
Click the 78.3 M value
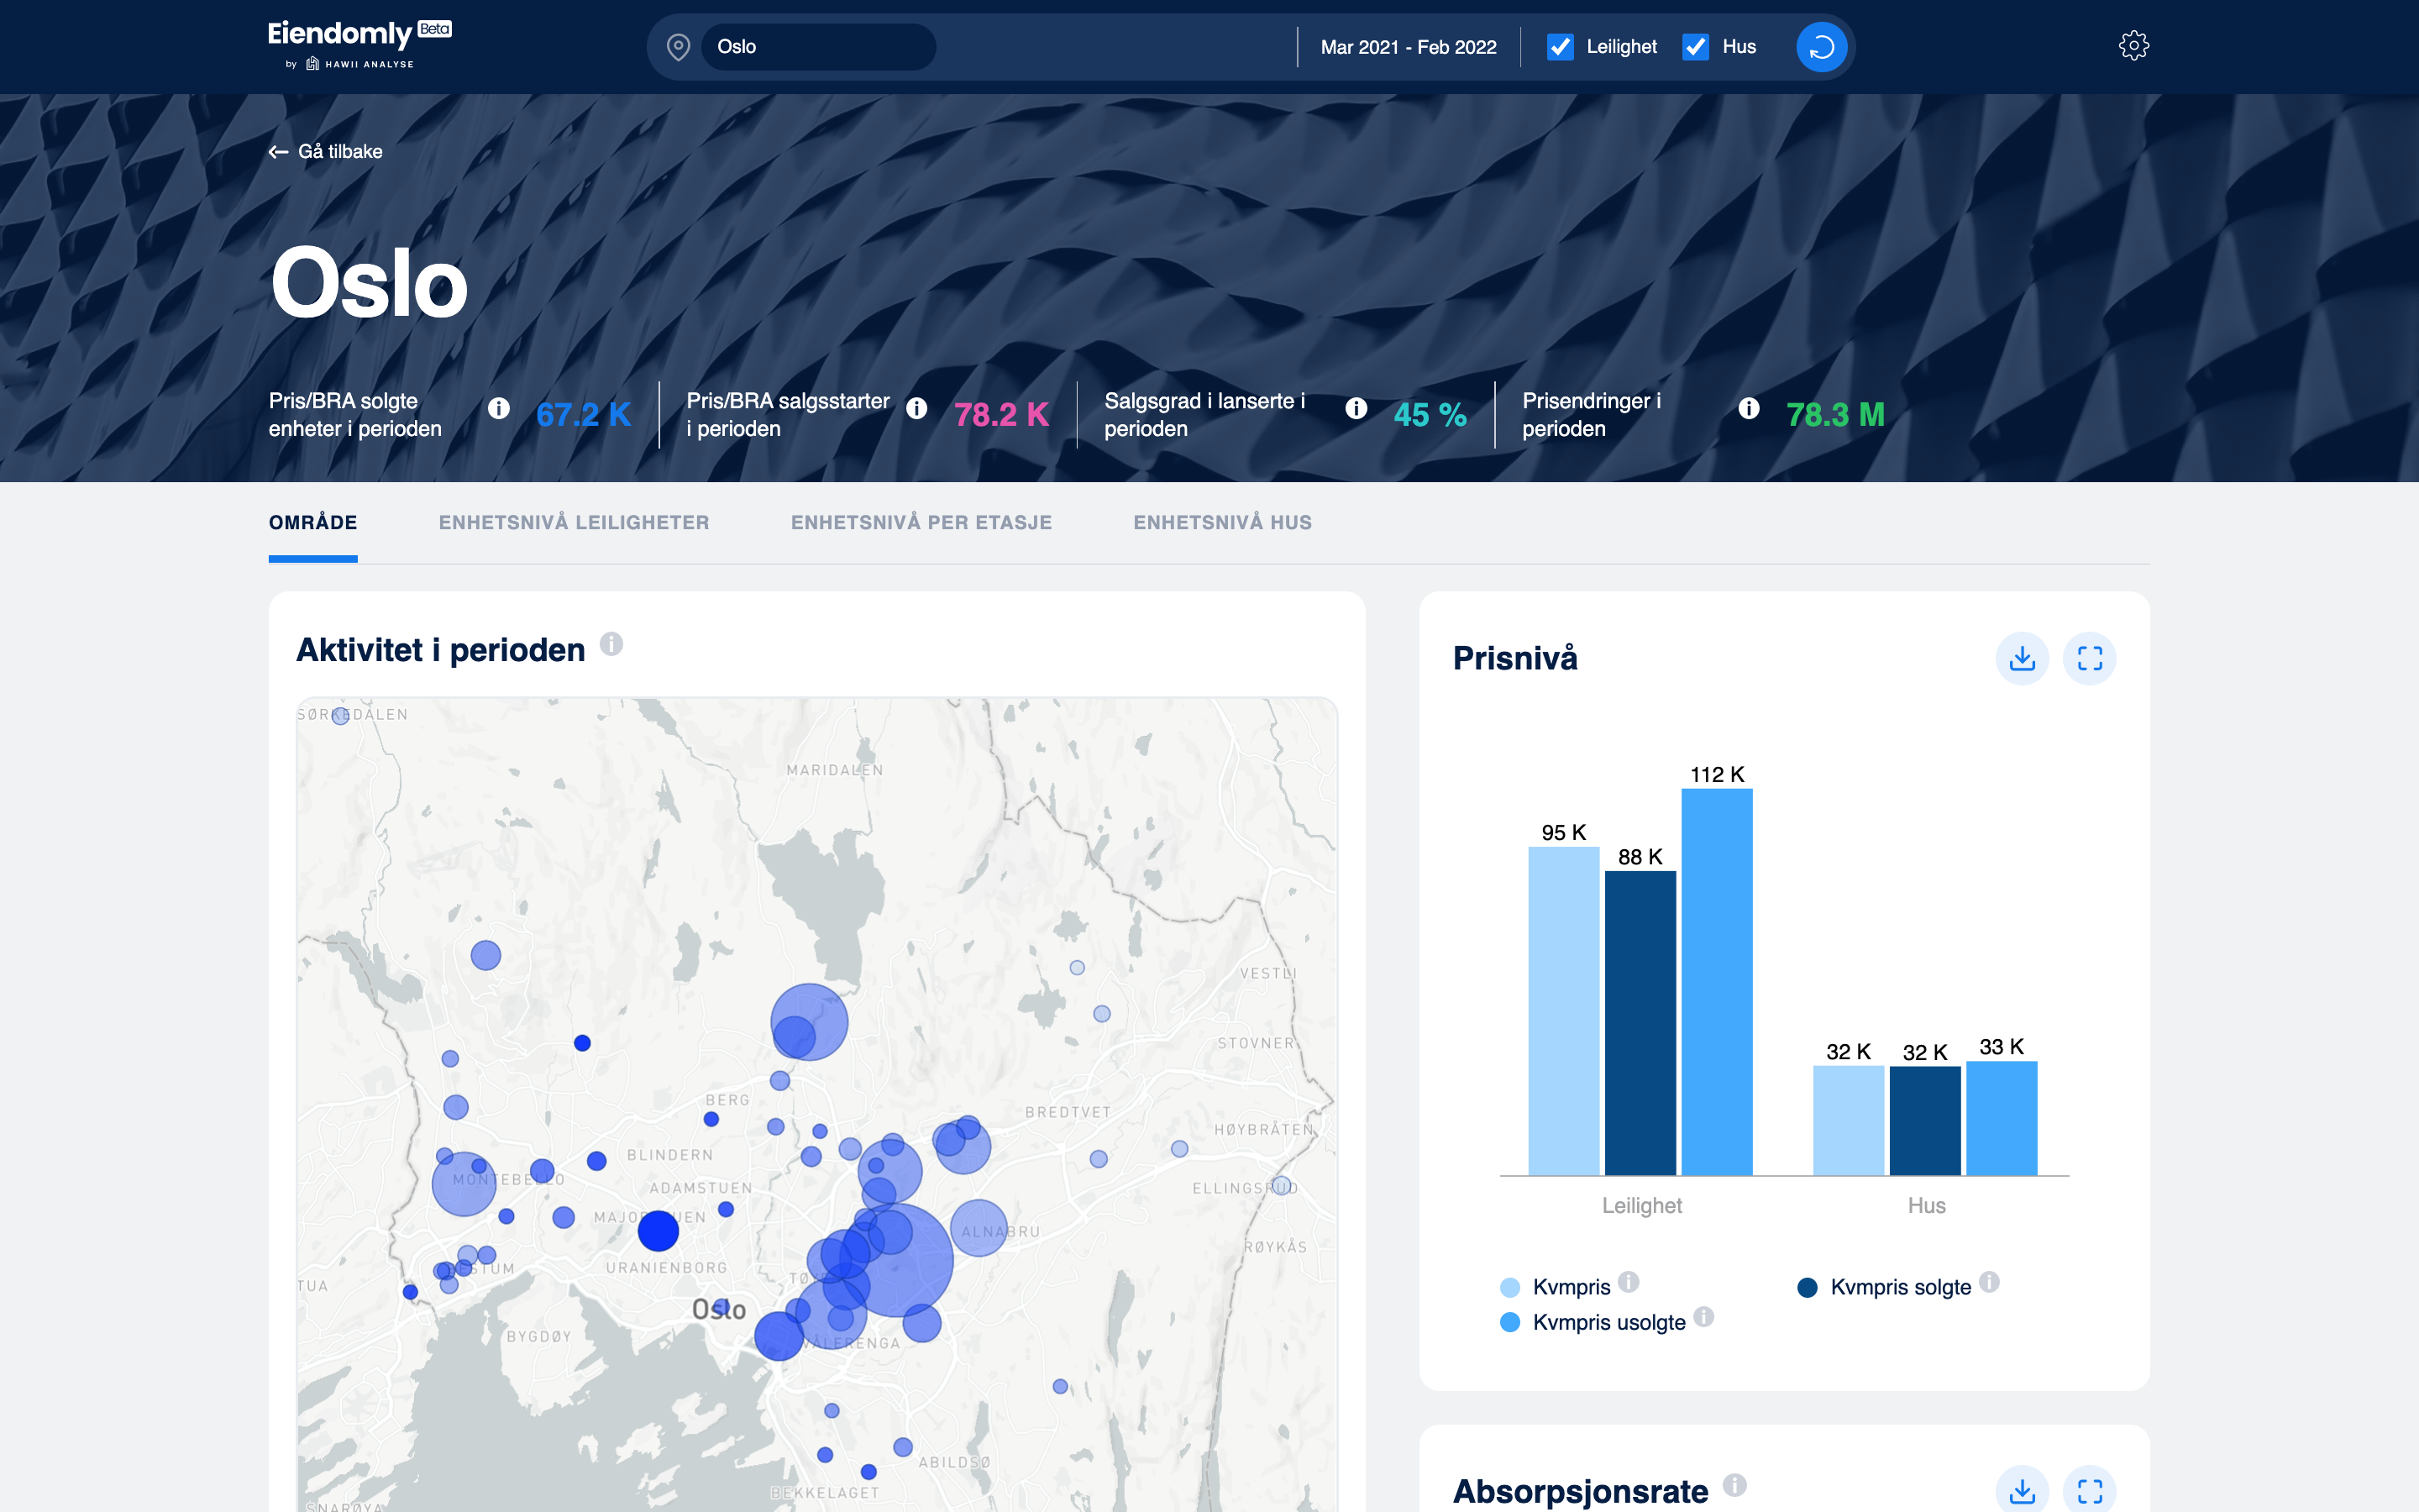coord(1835,414)
